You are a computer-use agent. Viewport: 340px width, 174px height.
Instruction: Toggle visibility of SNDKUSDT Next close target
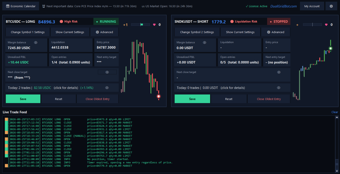point(279,72)
